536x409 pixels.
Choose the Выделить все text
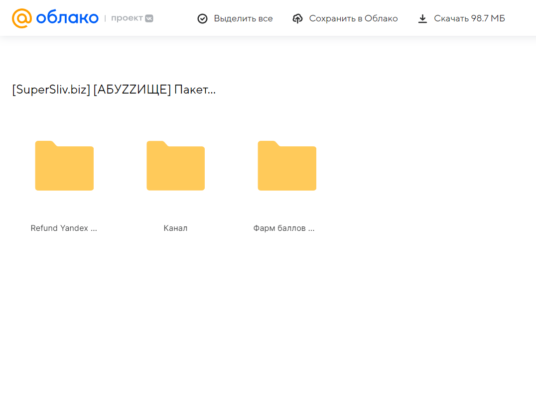(x=243, y=18)
